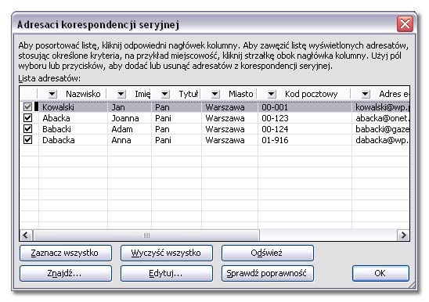This screenshot has width=429, height=302.
Task: Open the Miasto column filter arrow
Action: coord(215,95)
